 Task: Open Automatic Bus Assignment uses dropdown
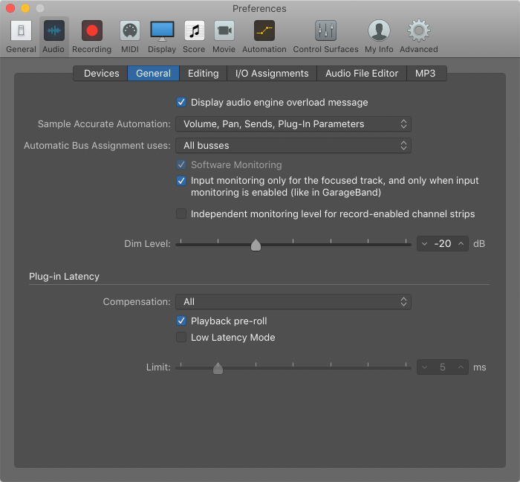(293, 145)
